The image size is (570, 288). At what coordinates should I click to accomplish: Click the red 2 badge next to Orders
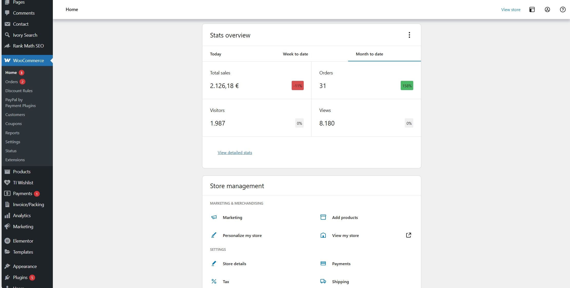click(22, 82)
